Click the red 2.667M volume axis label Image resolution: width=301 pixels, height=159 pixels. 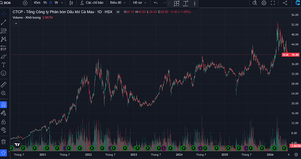coord(295,146)
